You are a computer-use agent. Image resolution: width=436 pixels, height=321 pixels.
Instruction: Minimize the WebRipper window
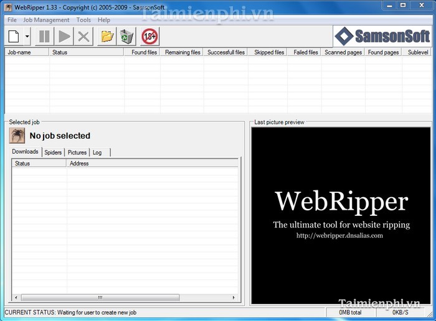(389, 5)
